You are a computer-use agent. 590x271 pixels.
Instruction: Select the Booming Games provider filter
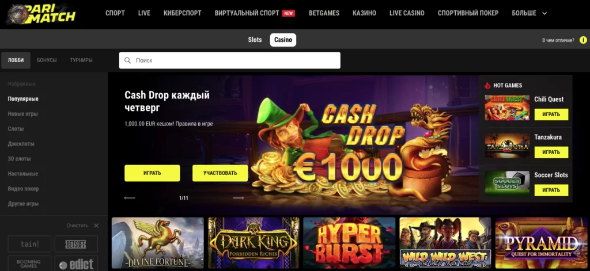click(x=30, y=264)
